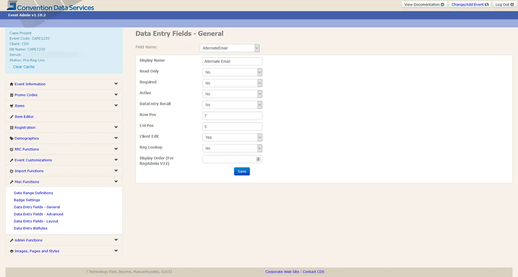Expand the Event Customizations chevron

[116, 160]
